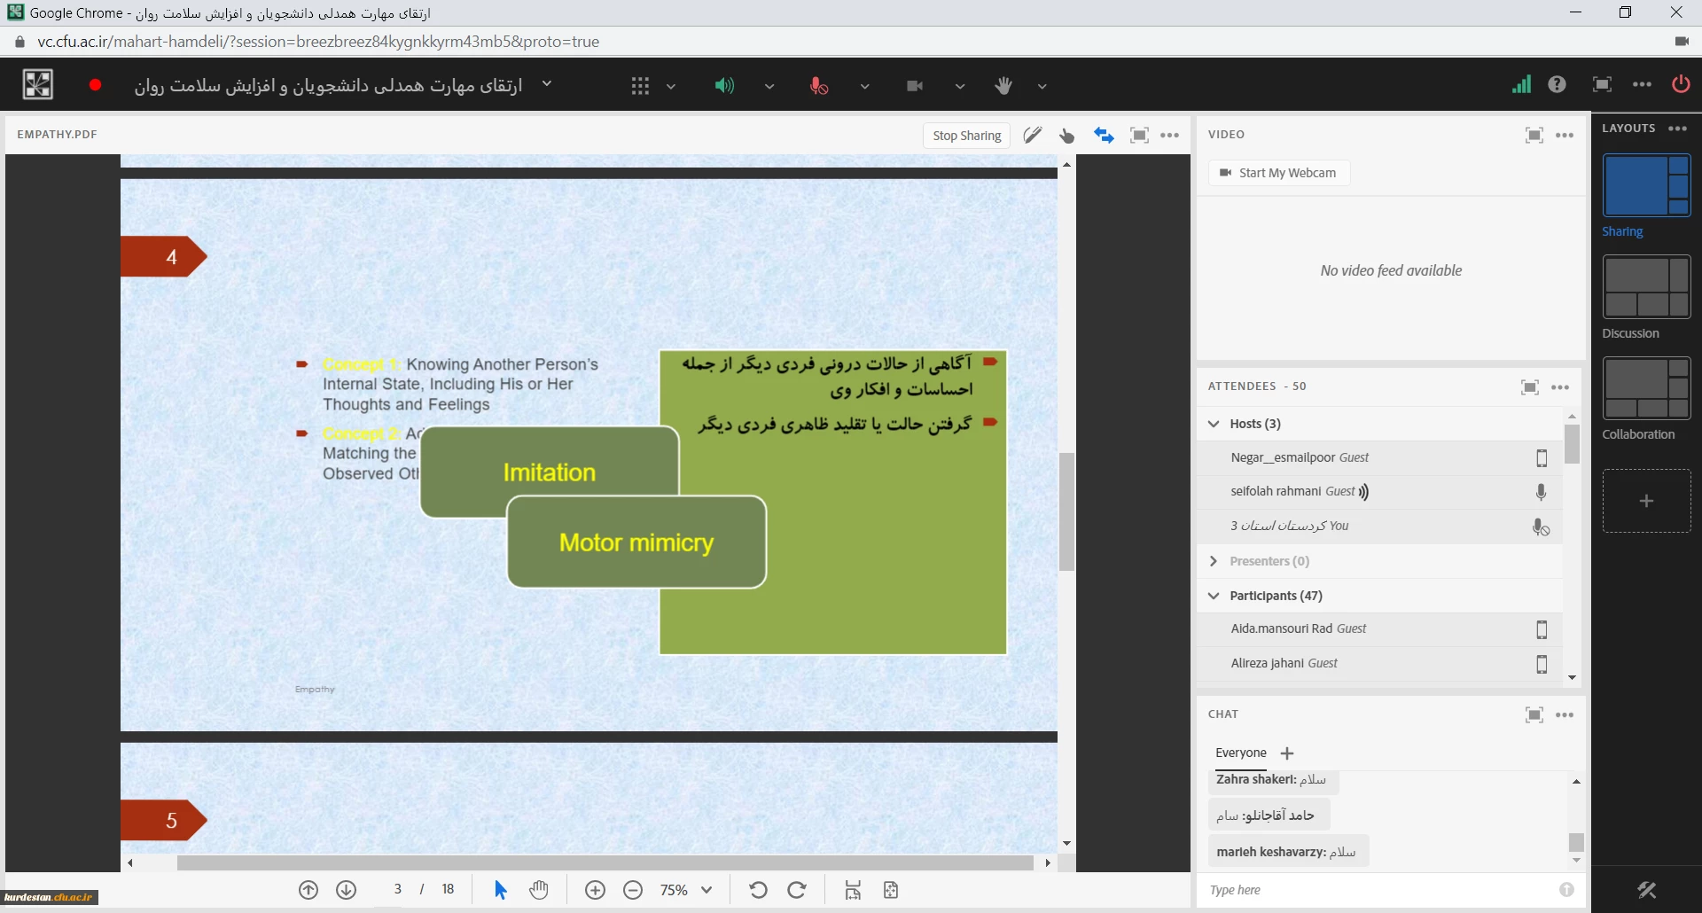Expand the Presenters (0) group
The width and height of the screenshot is (1702, 913).
(1214, 561)
